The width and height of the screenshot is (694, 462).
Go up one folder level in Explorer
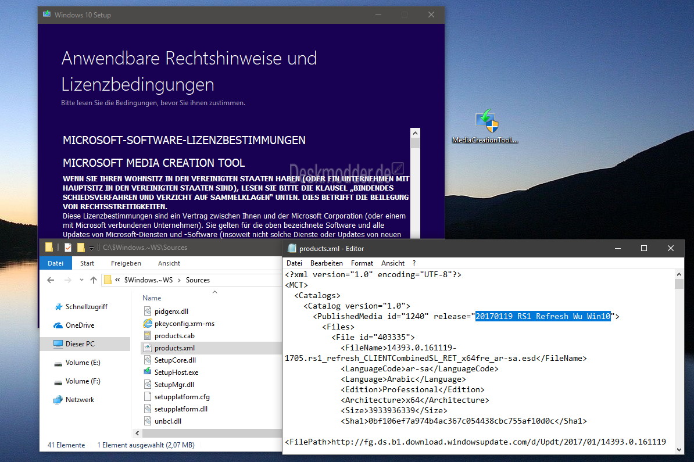pyautogui.click(x=94, y=280)
